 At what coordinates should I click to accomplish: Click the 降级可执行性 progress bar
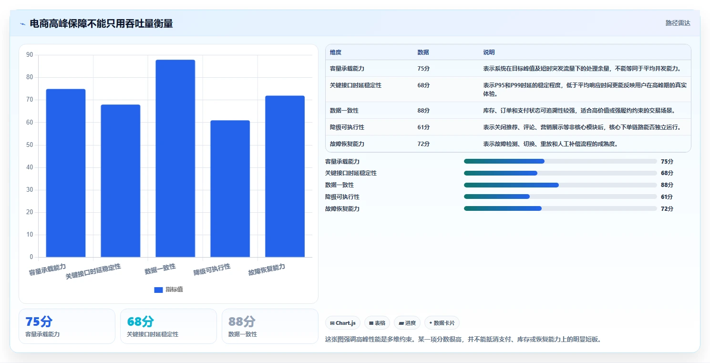click(560, 197)
